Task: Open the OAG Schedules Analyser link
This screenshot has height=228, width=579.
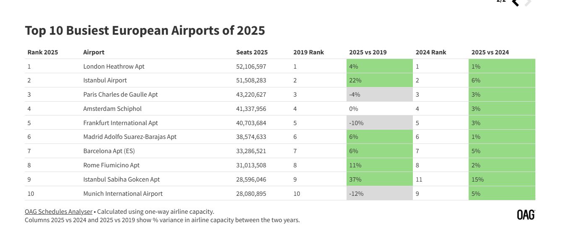Action: coord(58,212)
